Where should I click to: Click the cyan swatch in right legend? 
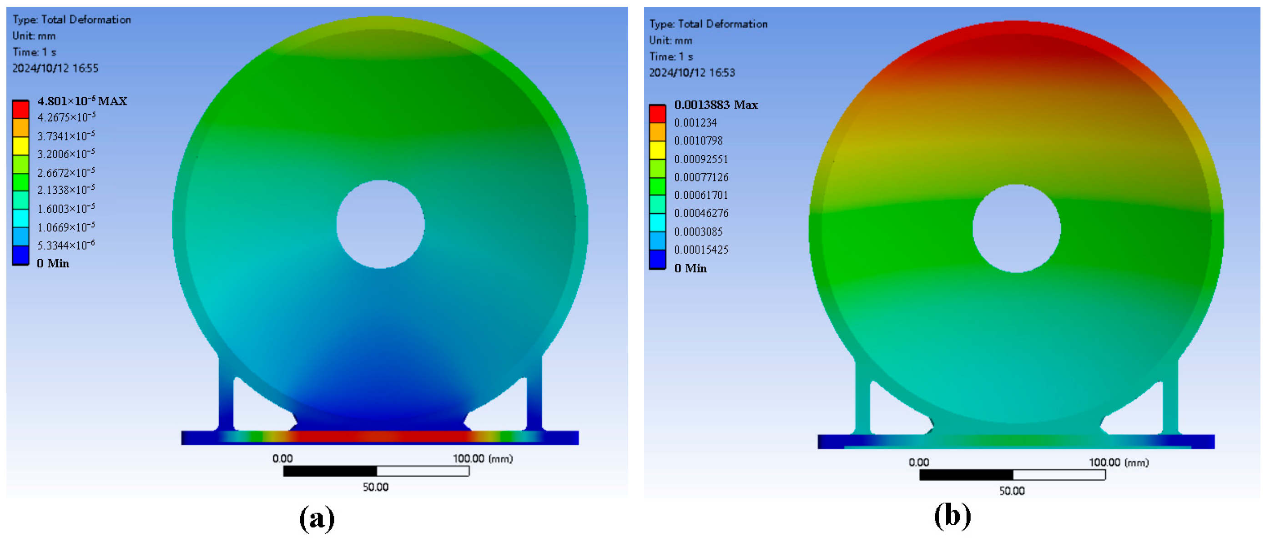click(657, 222)
